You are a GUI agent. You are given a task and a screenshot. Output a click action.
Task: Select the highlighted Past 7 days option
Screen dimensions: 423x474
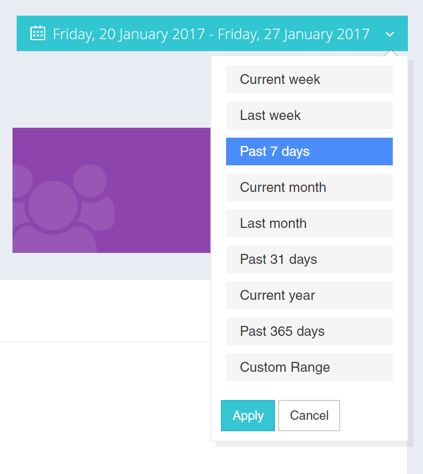[309, 151]
